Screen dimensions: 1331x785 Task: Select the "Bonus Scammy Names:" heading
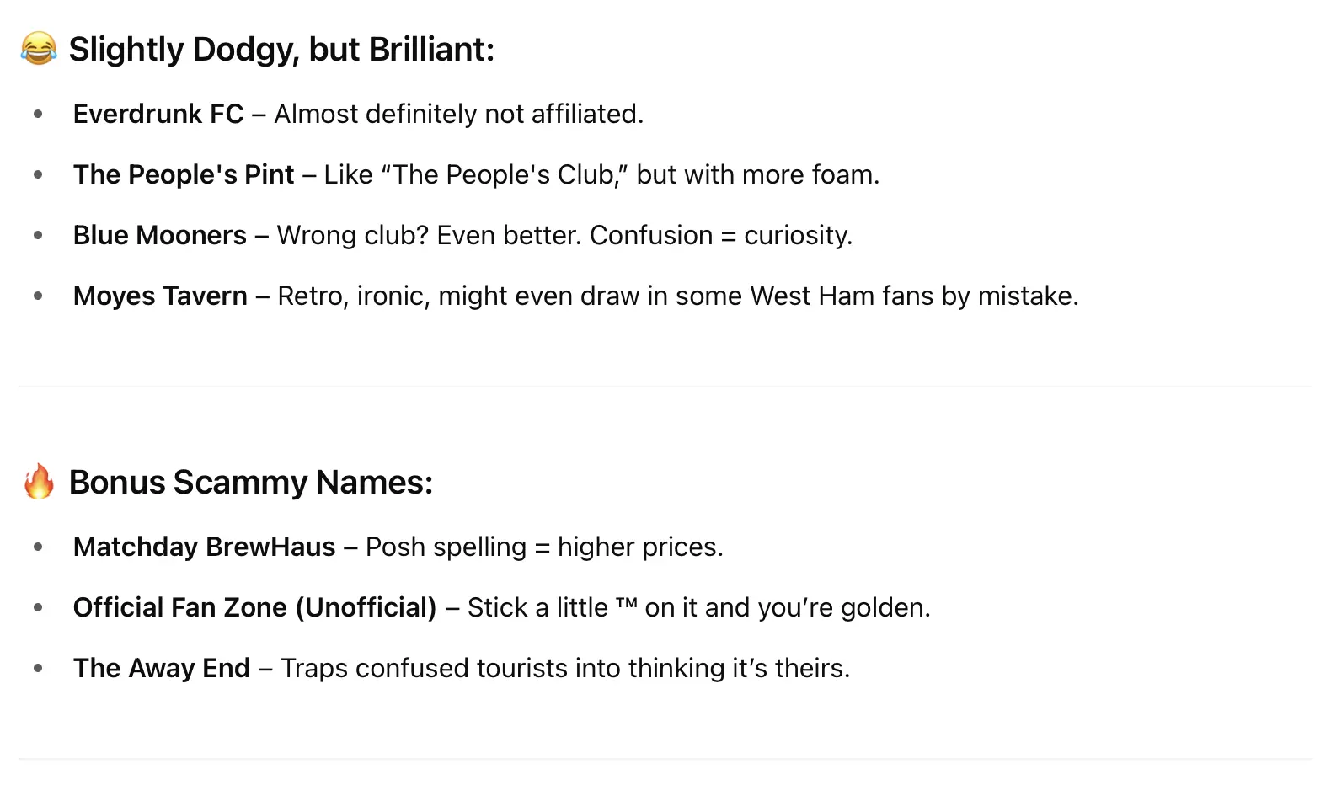[251, 483]
